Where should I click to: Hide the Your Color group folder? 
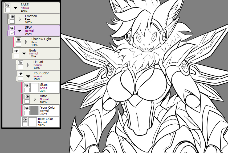pos(21,74)
